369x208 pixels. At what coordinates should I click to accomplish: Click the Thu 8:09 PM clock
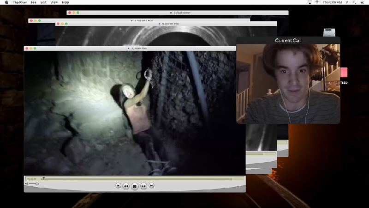click(x=332, y=2)
